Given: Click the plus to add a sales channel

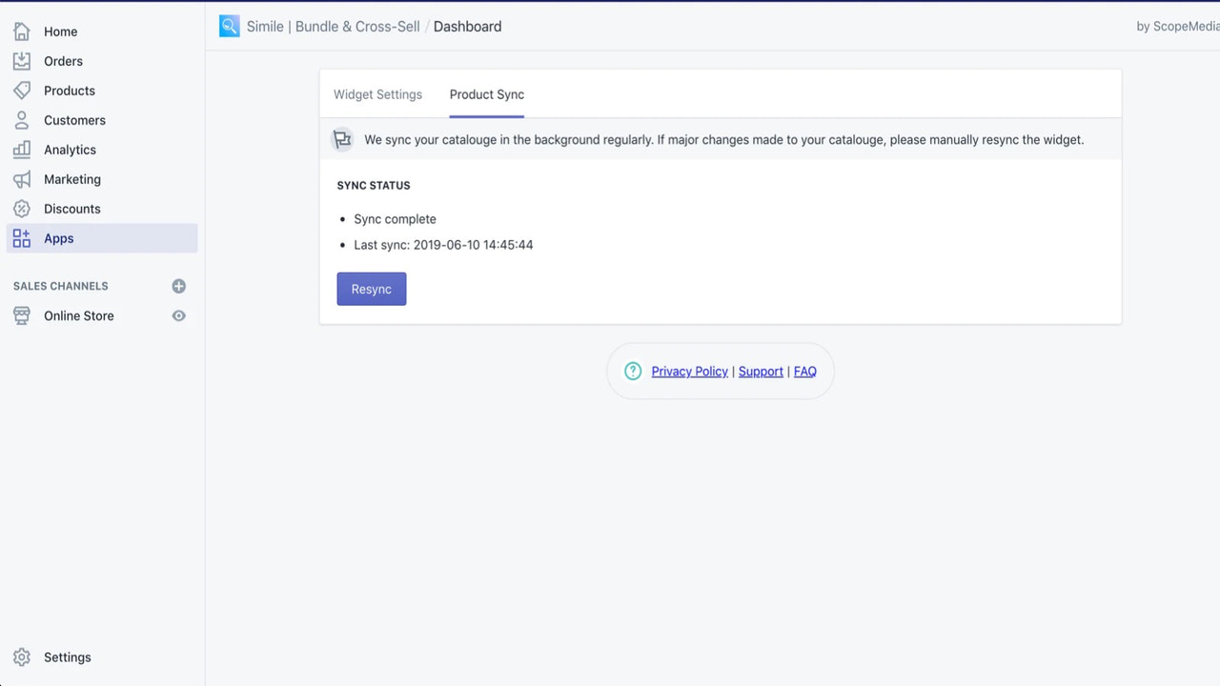Looking at the screenshot, I should click(178, 286).
